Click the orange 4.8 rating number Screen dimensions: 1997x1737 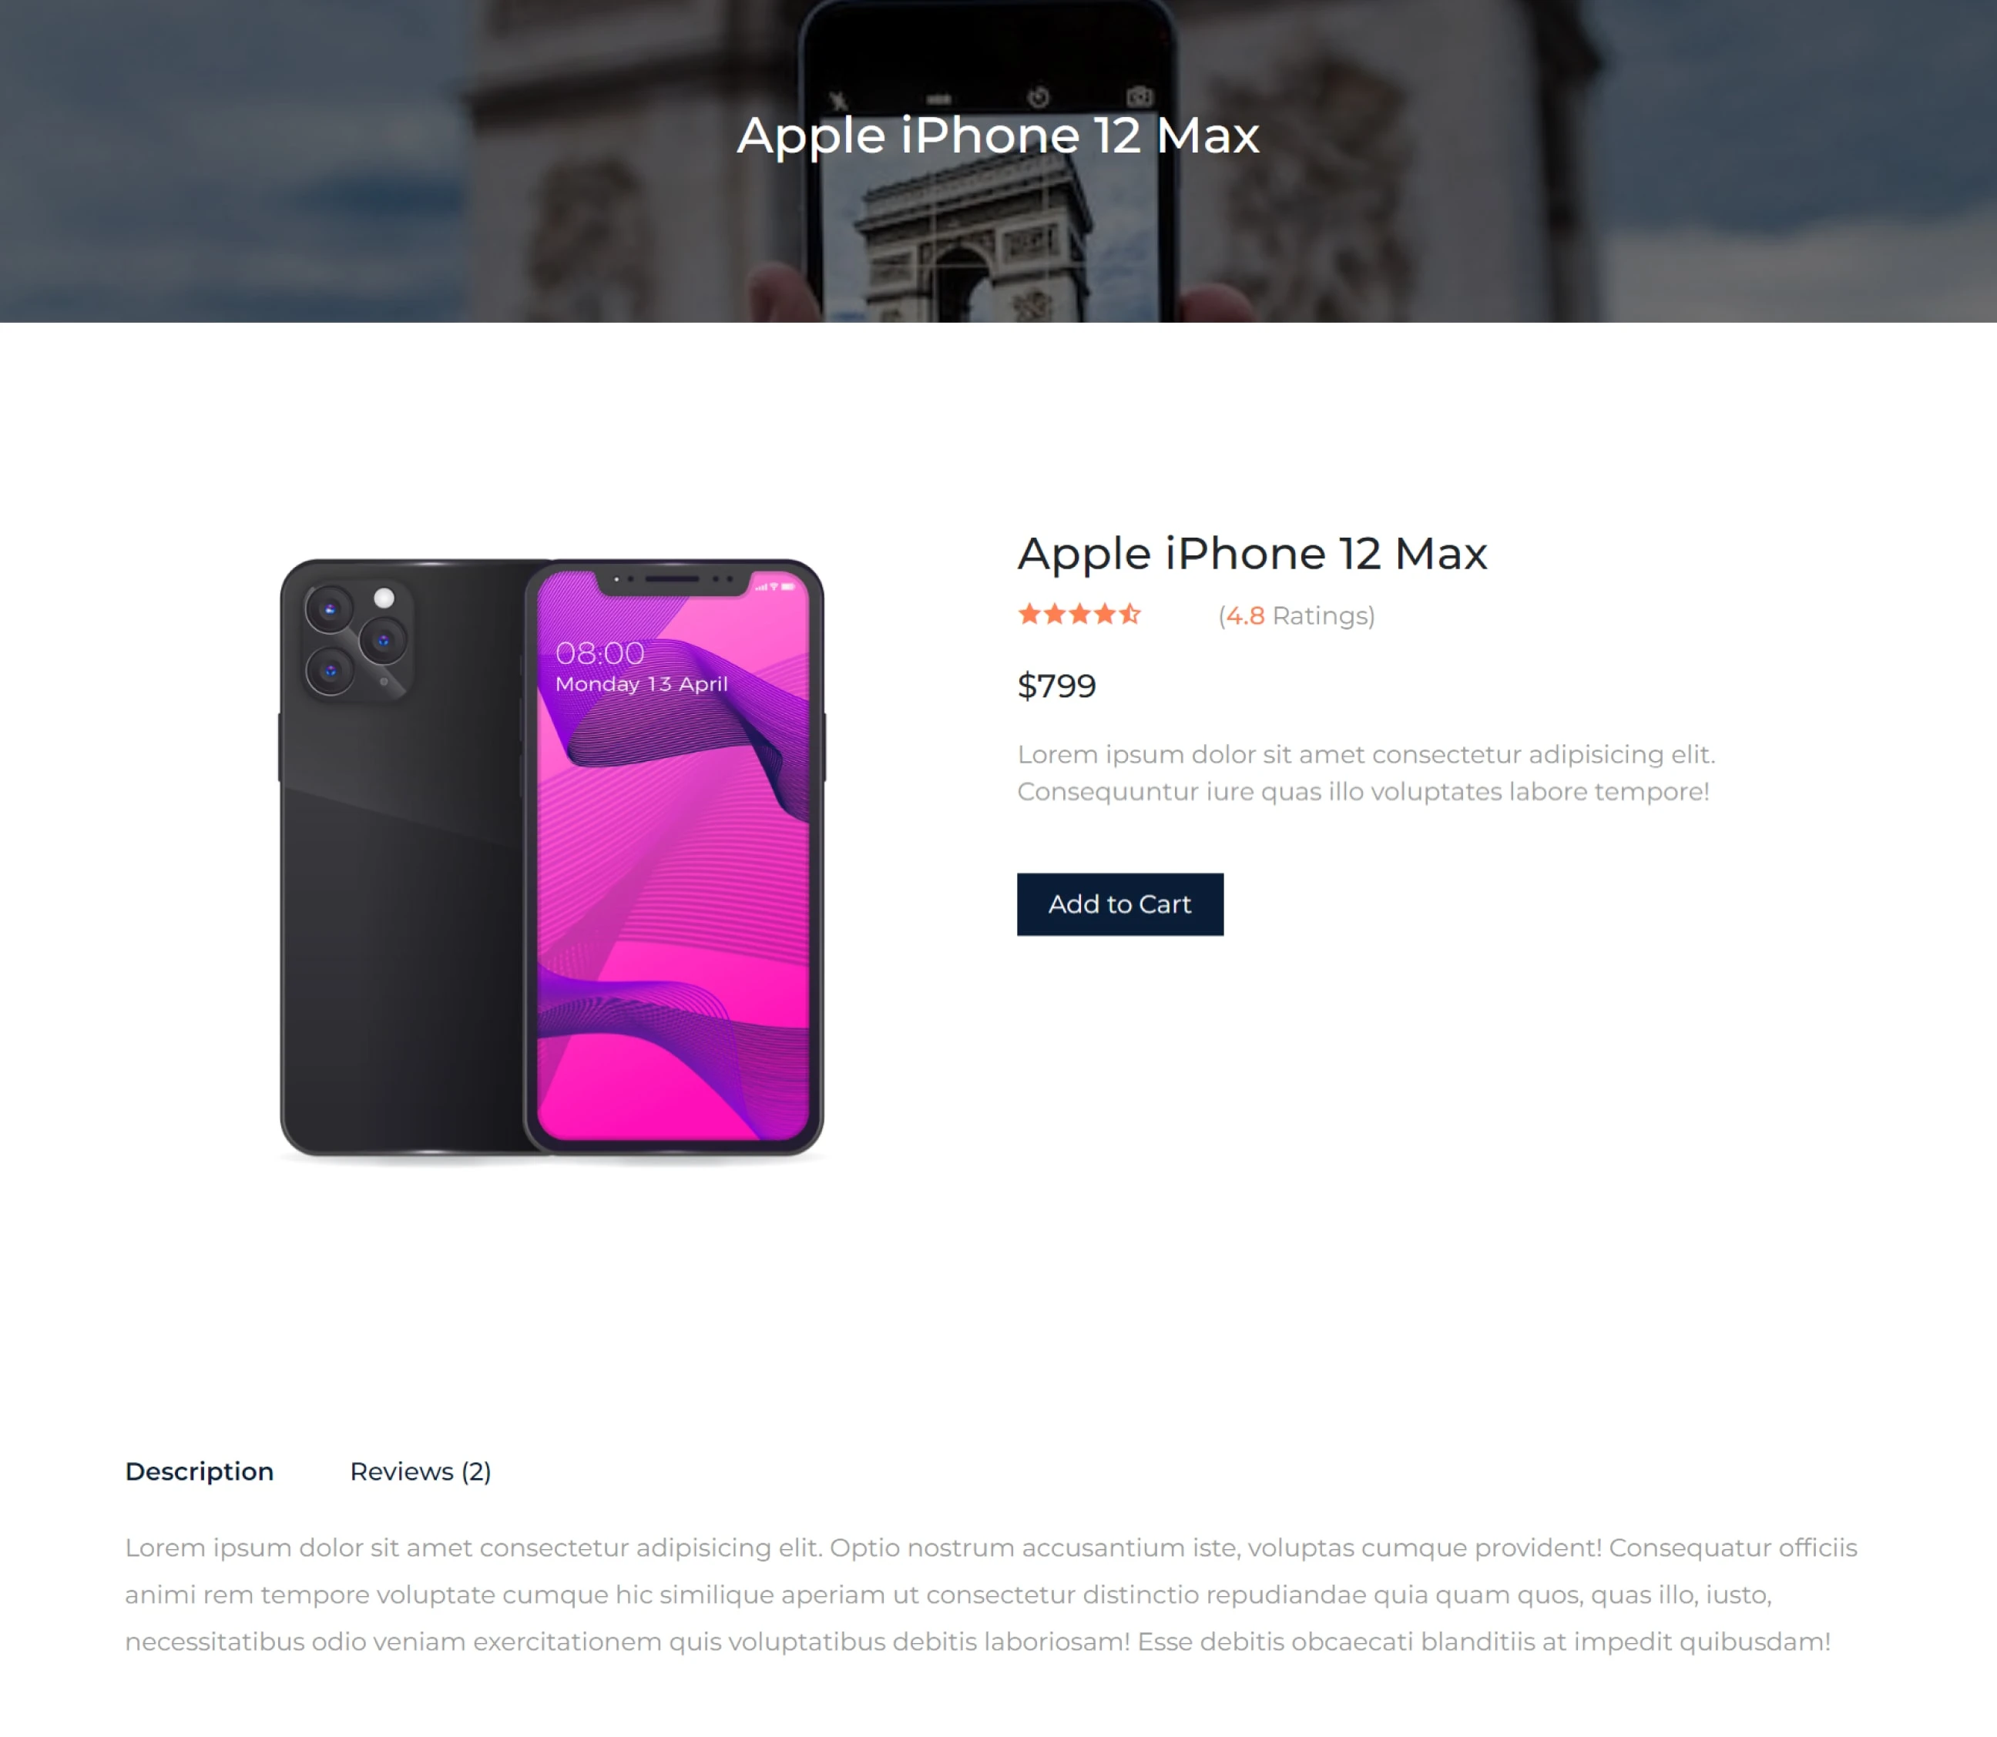click(1246, 615)
